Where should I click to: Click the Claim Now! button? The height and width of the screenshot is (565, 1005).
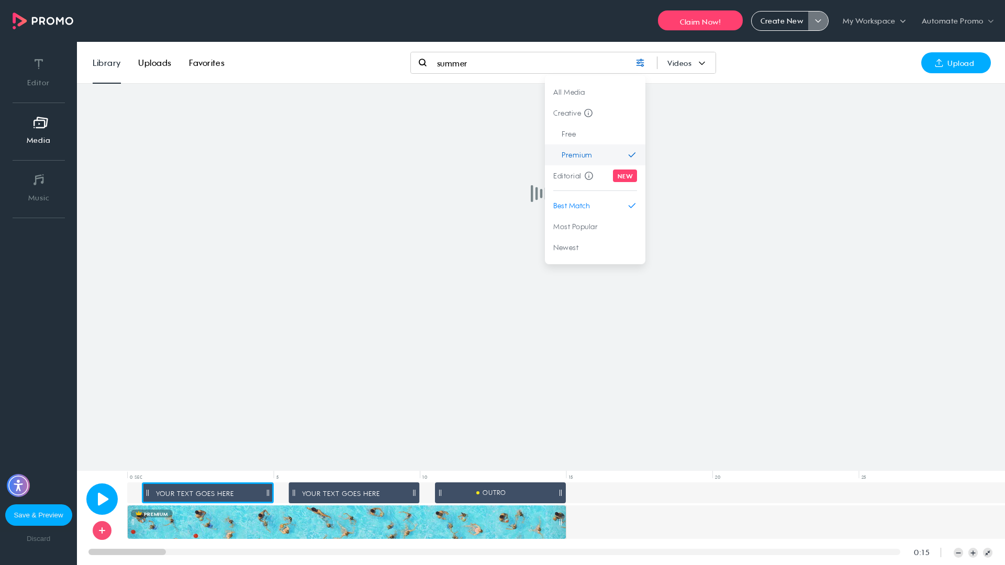pos(700,21)
